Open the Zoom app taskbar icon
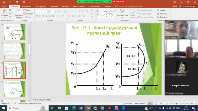This screenshot has width=198, height=111. click(123, 108)
